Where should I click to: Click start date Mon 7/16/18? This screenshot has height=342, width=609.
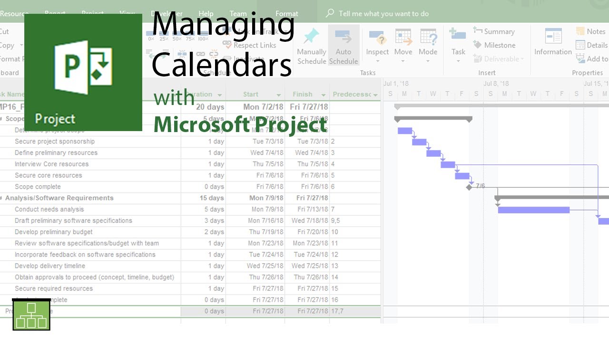tap(255, 221)
